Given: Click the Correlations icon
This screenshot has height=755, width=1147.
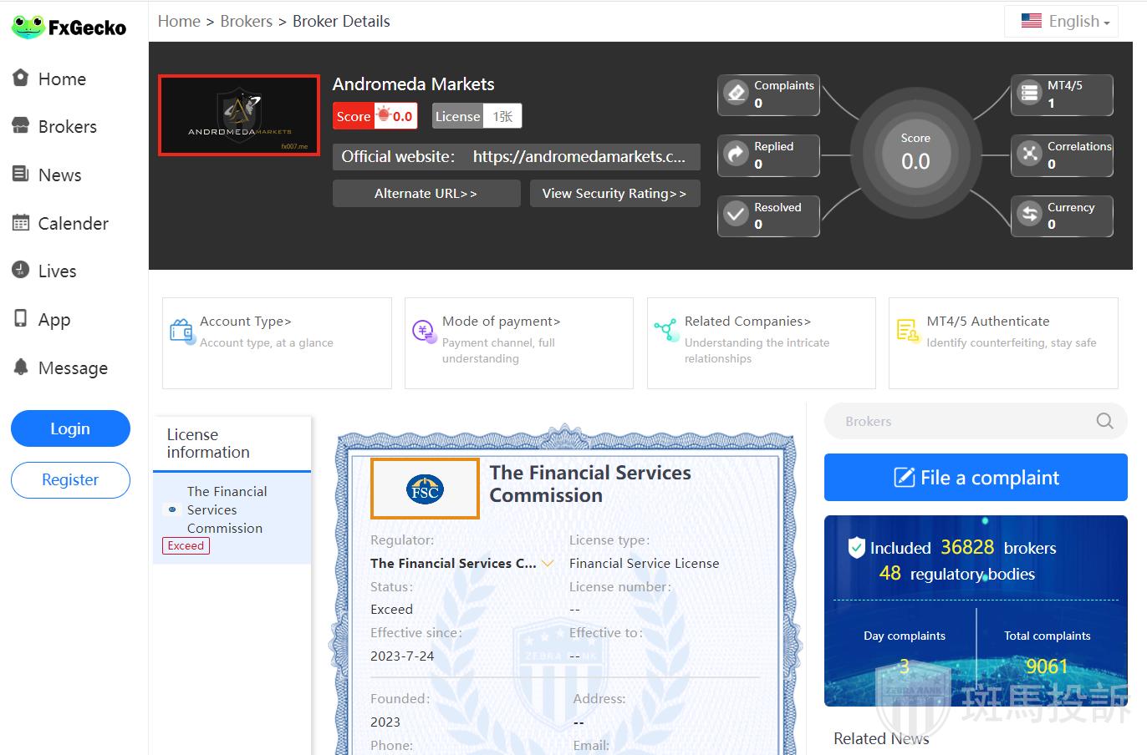Looking at the screenshot, I should tap(1029, 154).
